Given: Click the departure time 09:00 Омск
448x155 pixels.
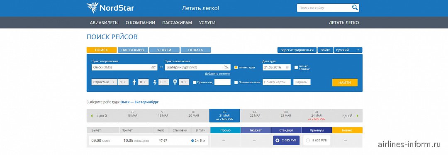Looking at the screenshot, I should pos(100,140).
